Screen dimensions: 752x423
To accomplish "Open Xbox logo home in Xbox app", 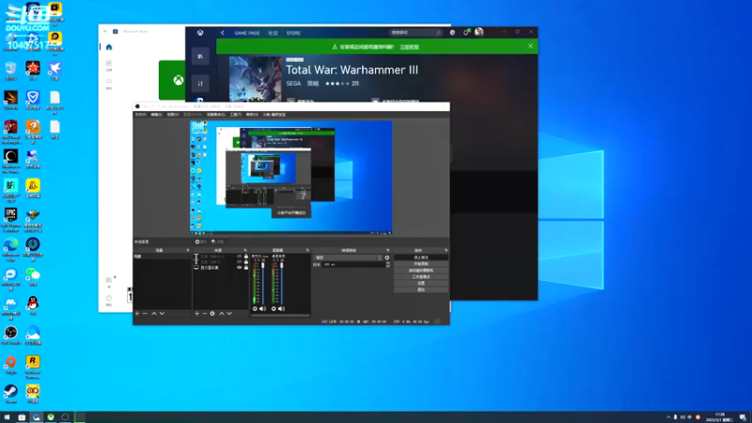I will pyautogui.click(x=200, y=33).
